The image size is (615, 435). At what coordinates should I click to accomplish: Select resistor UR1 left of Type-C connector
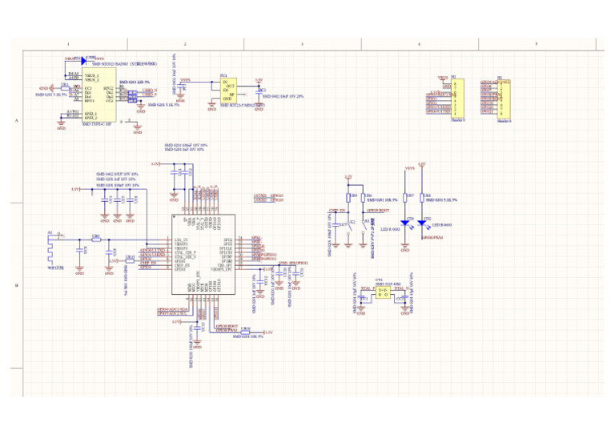(x=65, y=88)
